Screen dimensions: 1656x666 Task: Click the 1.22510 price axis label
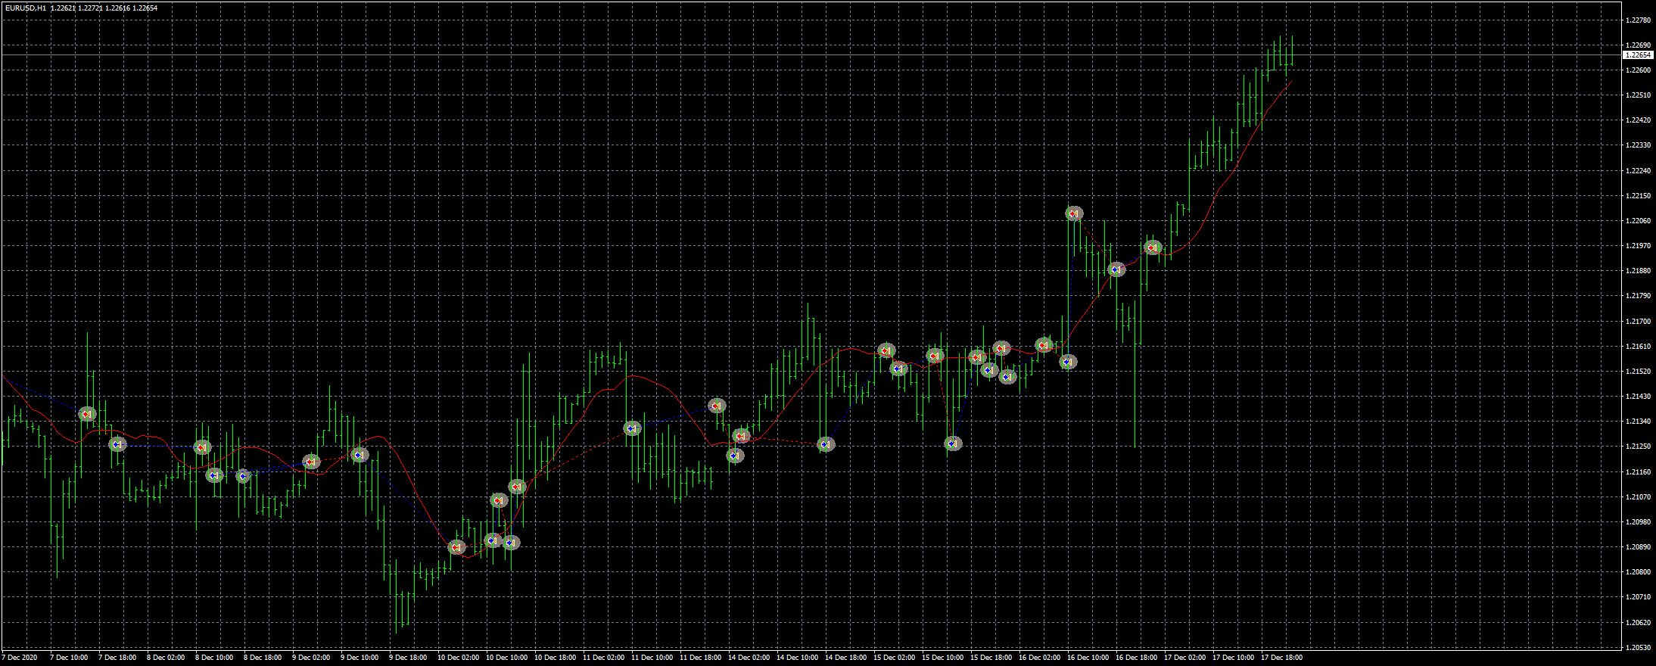[1638, 95]
